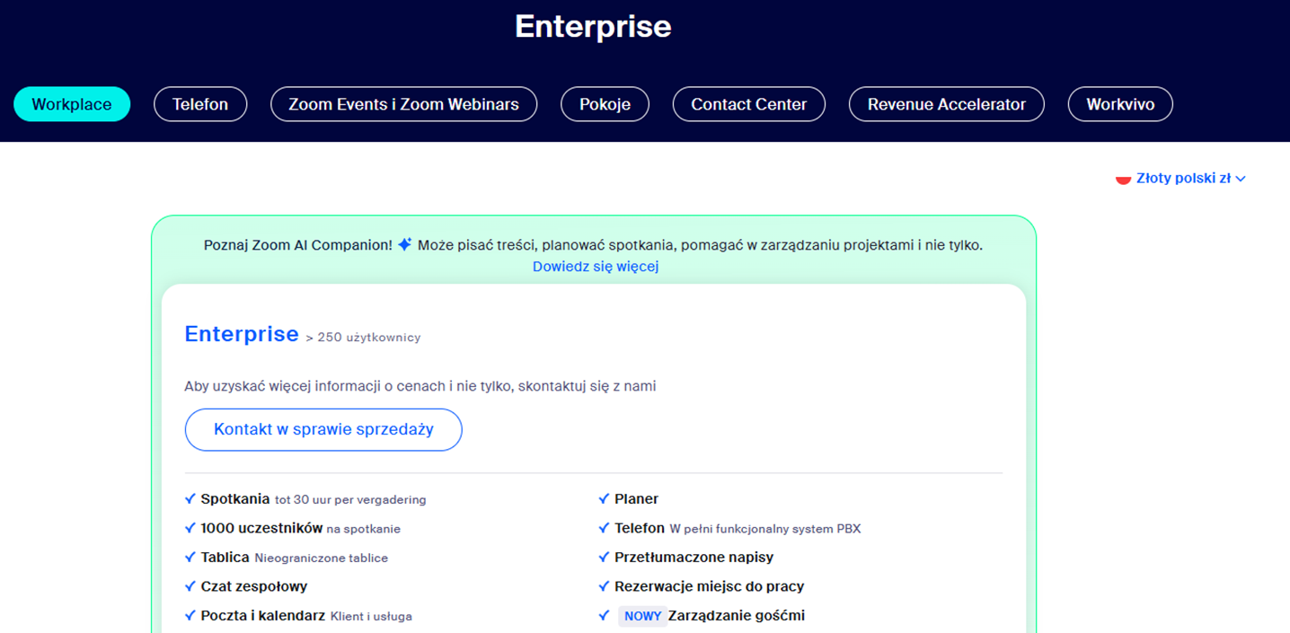This screenshot has height=633, width=1290.
Task: Select the Workplace tab
Action: 72,104
